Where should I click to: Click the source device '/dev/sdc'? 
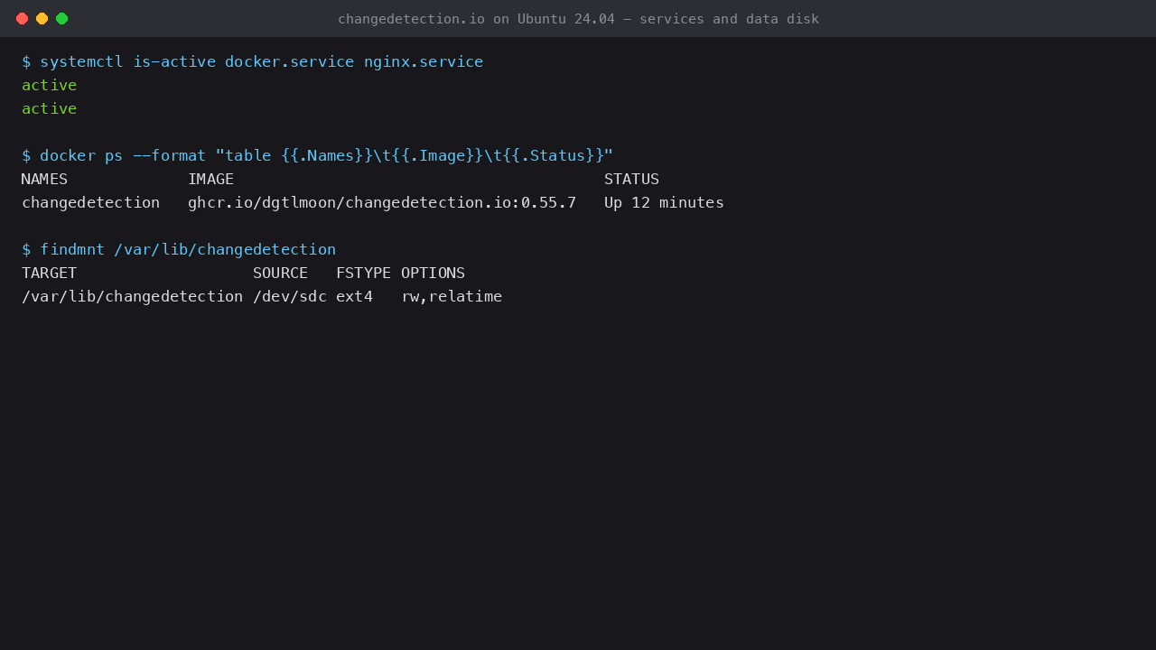(290, 296)
